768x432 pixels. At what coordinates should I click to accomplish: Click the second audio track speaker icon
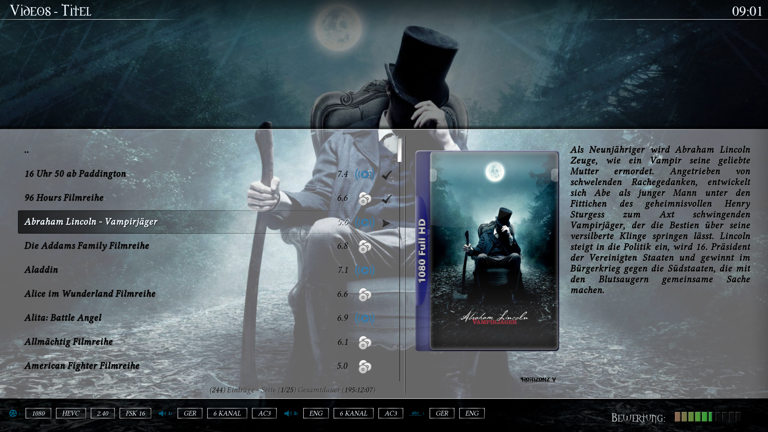coord(288,413)
